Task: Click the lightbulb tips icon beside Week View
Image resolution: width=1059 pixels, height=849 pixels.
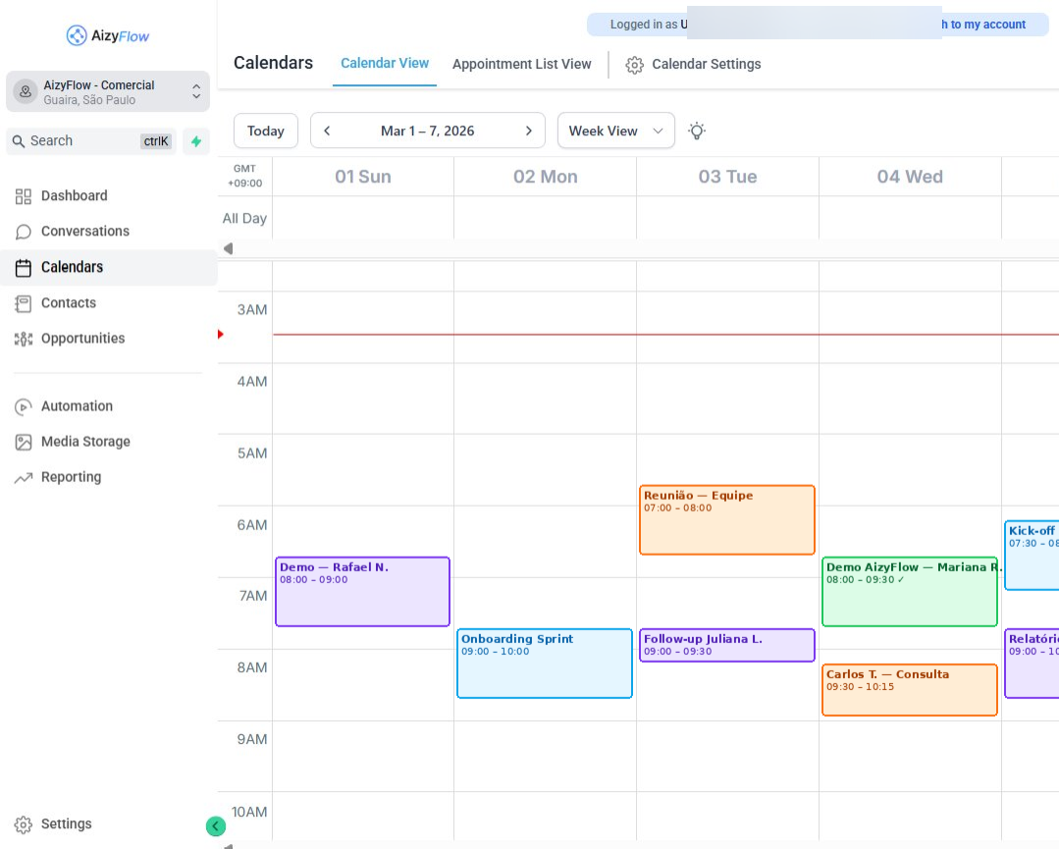Action: coord(697,130)
